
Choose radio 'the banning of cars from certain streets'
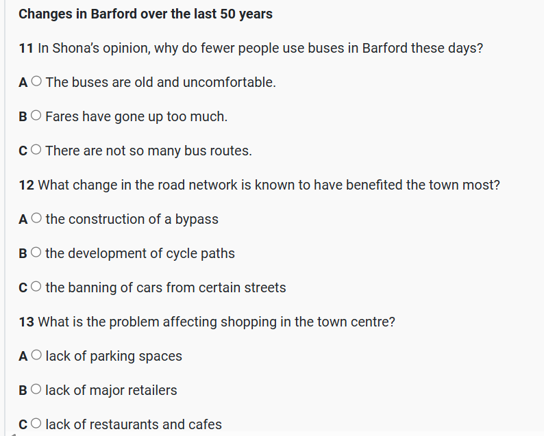(x=36, y=287)
